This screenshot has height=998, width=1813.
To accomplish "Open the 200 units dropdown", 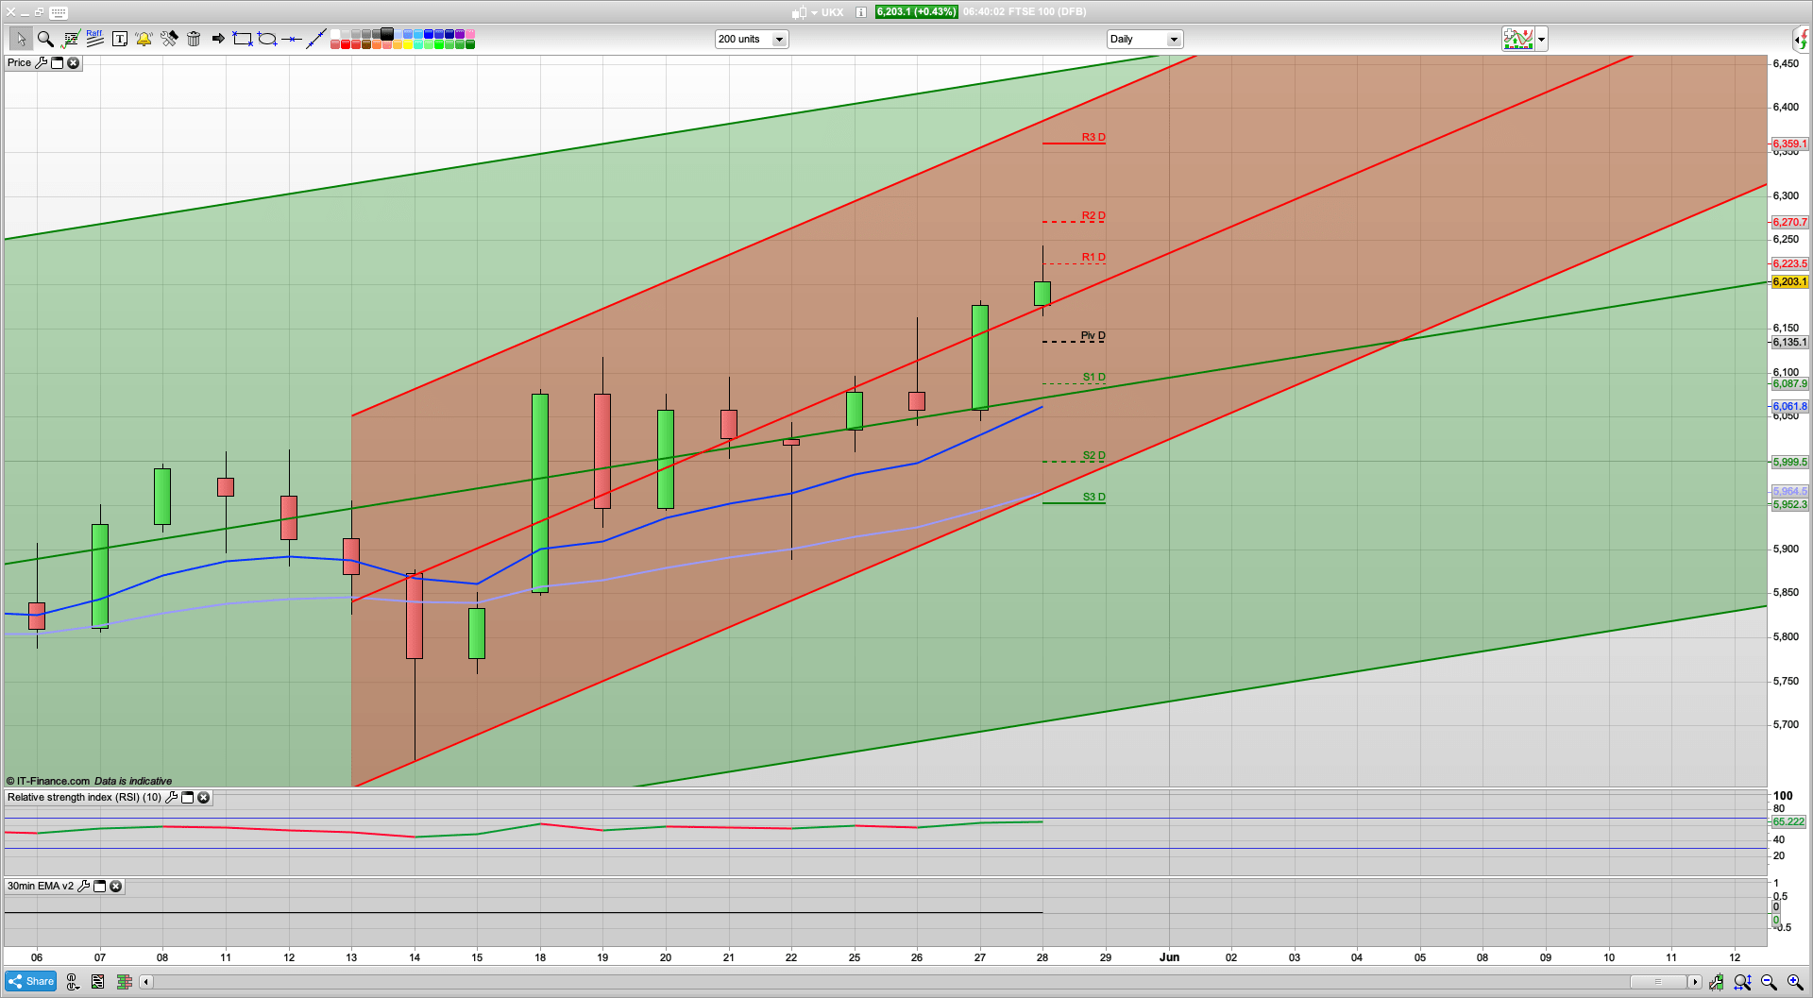I will [x=779, y=39].
